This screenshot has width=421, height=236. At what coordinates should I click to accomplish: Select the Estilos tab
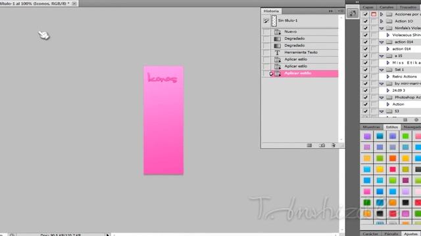392,127
